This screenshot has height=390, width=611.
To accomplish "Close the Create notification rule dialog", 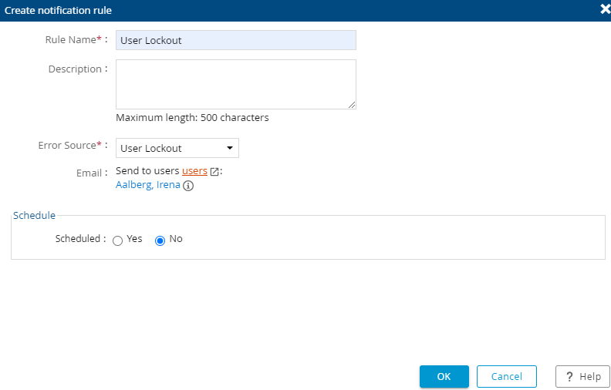I will [605, 10].
